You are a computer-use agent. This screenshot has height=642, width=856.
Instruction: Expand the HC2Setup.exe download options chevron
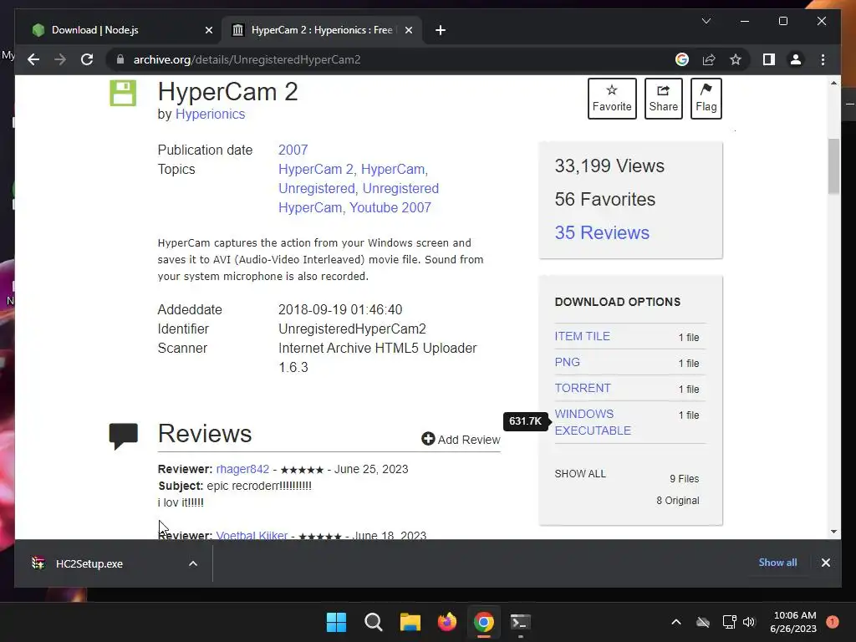point(193,564)
